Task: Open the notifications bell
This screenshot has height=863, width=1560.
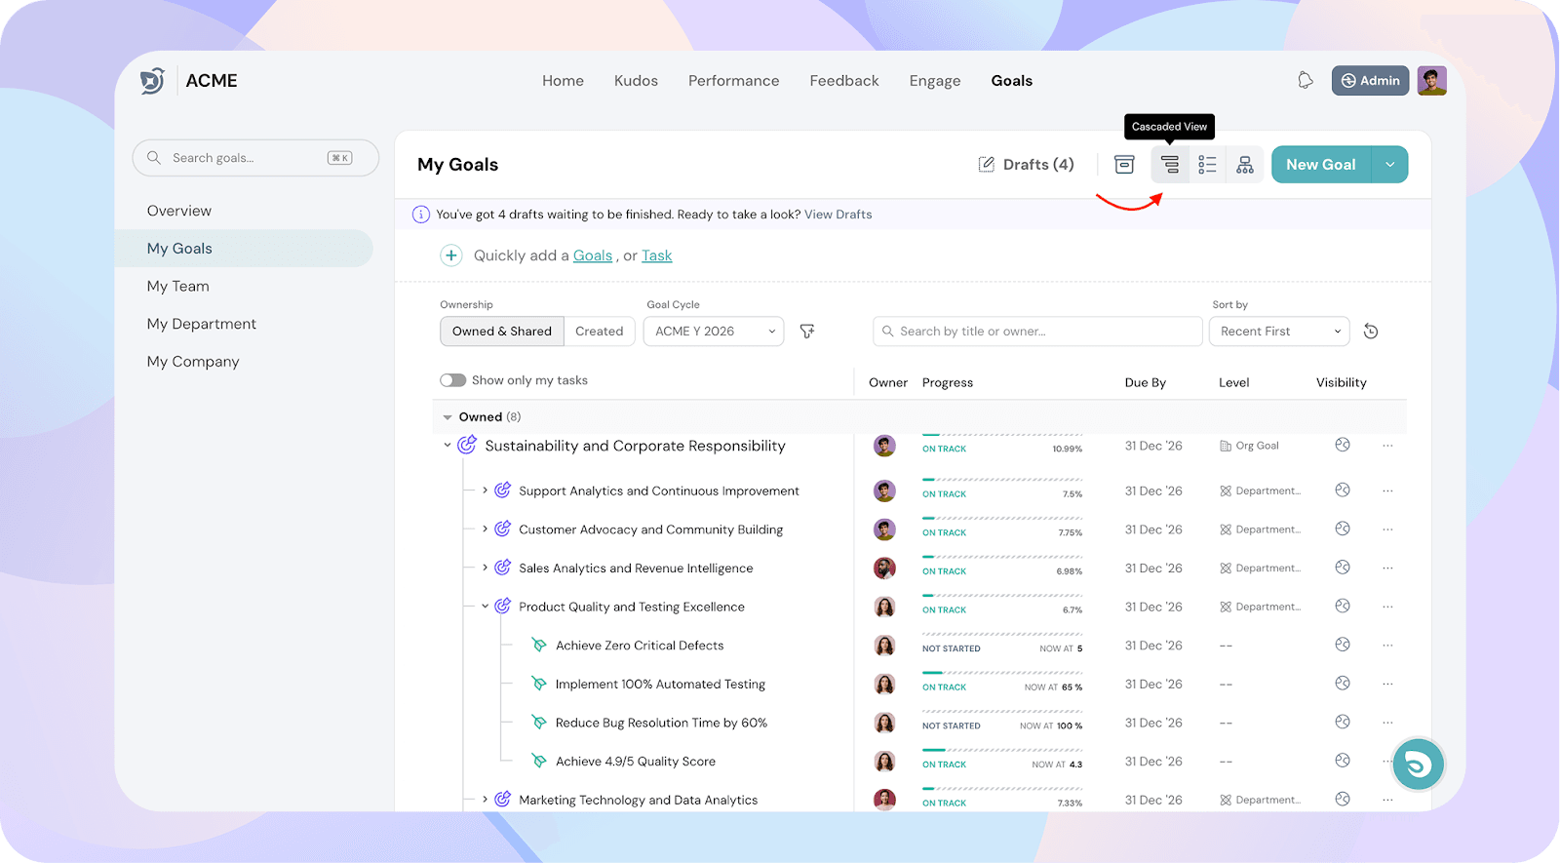Action: [1305, 81]
